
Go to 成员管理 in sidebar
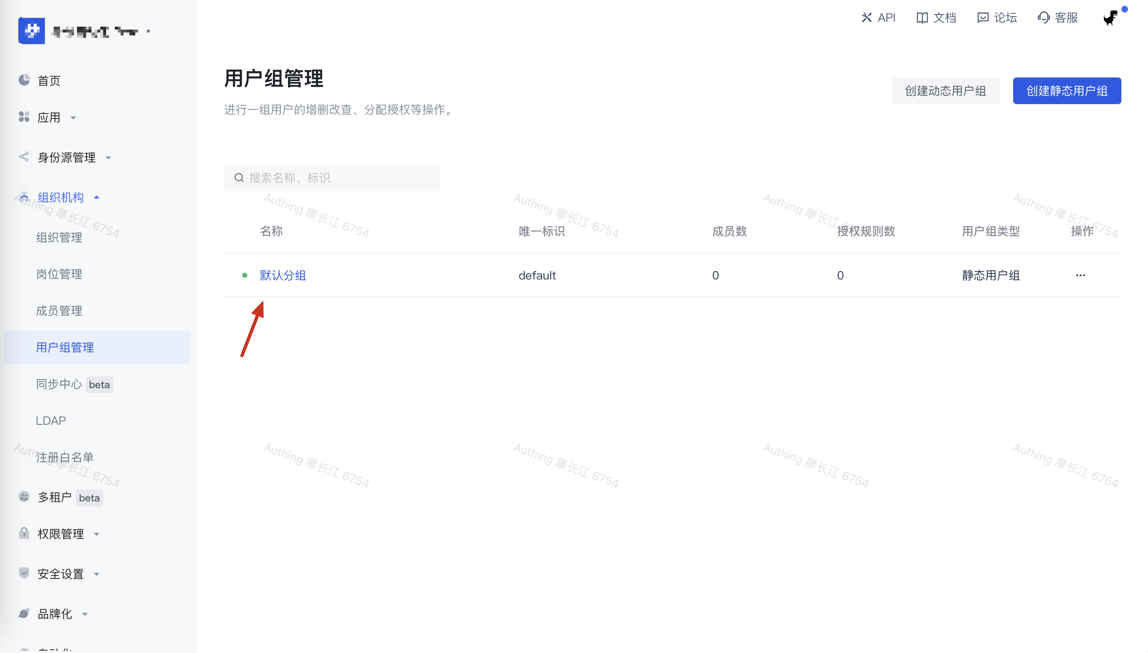59,311
